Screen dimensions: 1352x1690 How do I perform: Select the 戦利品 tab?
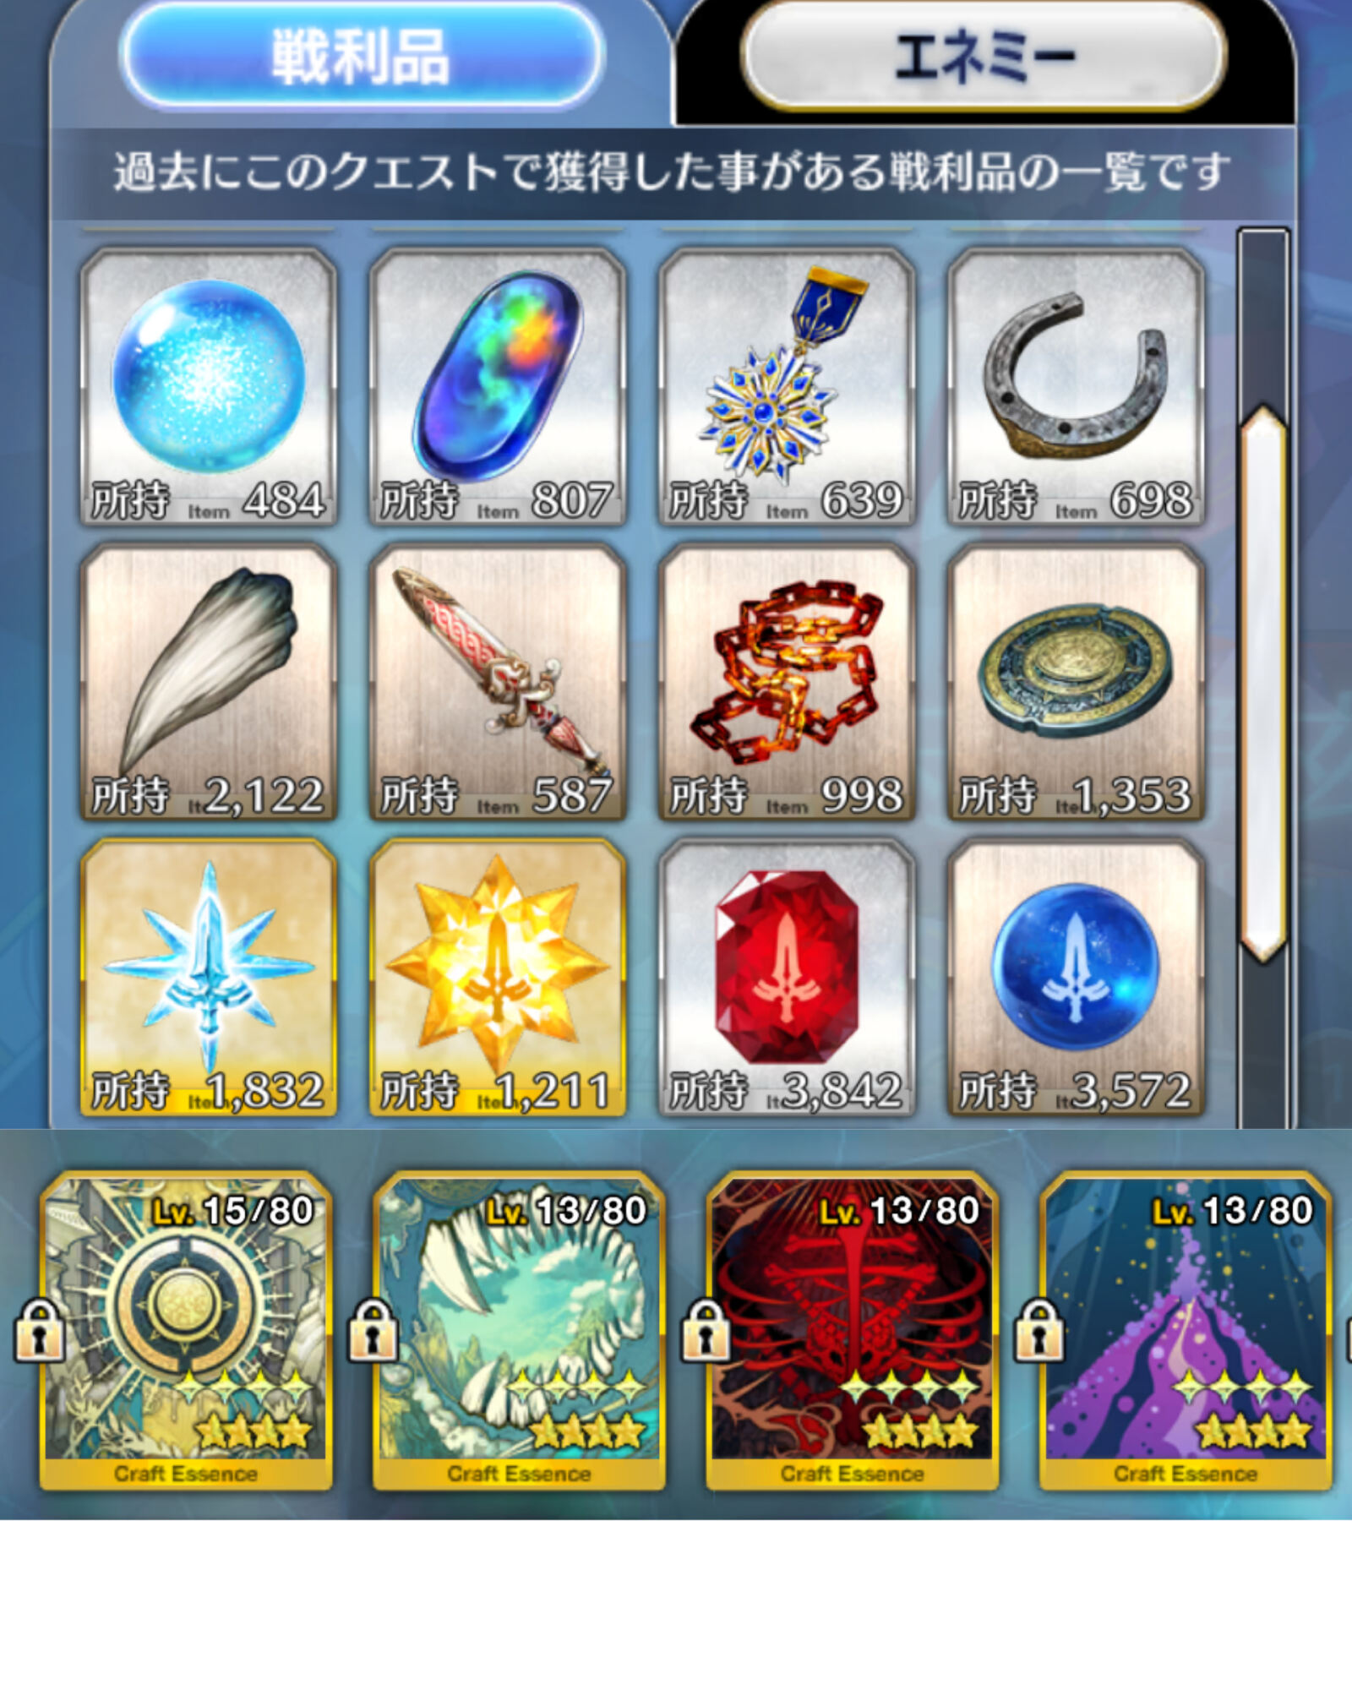pos(362,57)
